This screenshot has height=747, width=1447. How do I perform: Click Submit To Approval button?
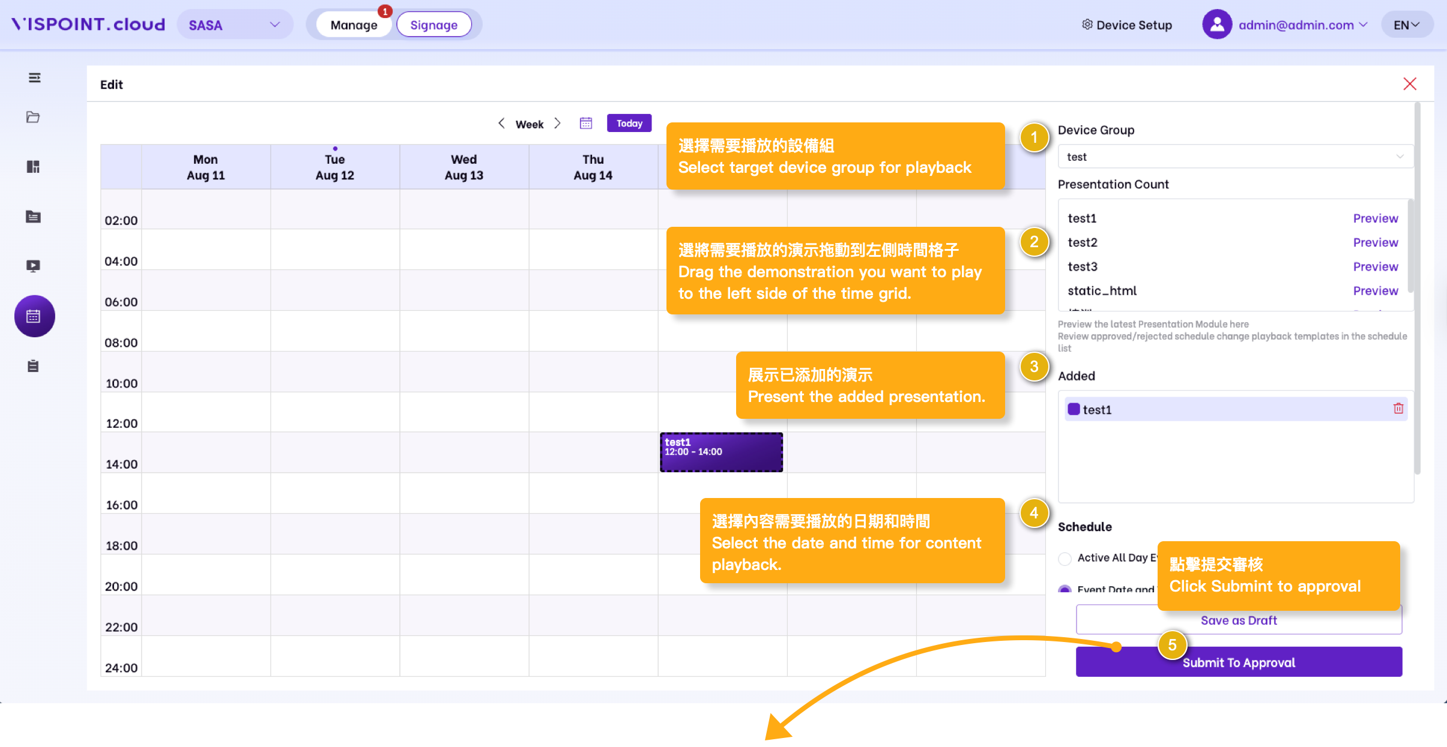(1238, 662)
